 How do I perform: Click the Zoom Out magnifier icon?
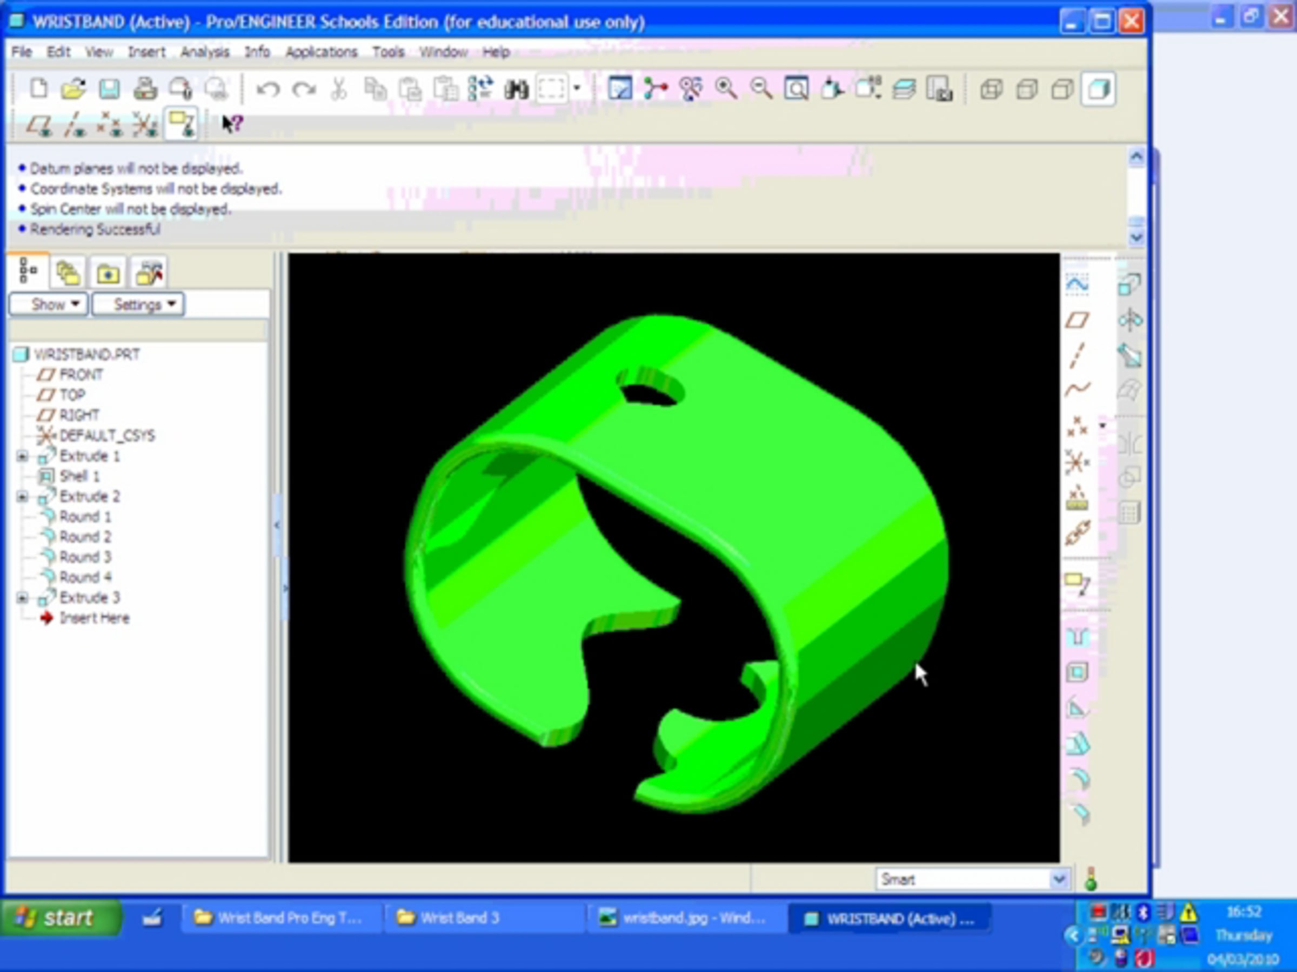pyautogui.click(x=761, y=89)
